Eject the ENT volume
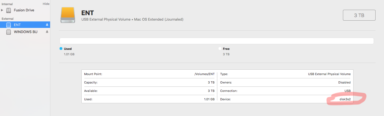Screen dimensions: 384x116 (x=47, y=25)
